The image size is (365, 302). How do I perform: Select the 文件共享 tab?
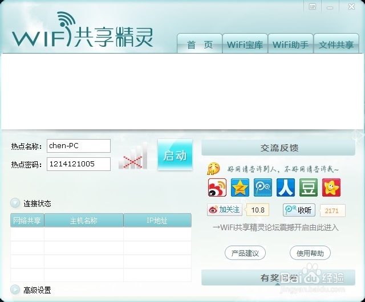click(336, 43)
